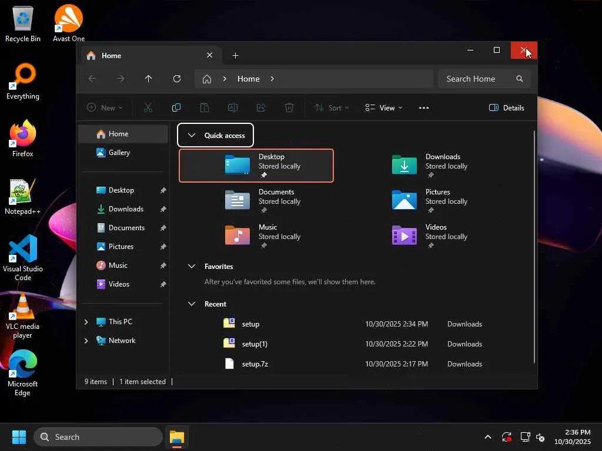Add a new tab with plus
The width and height of the screenshot is (602, 451).
[x=235, y=56]
